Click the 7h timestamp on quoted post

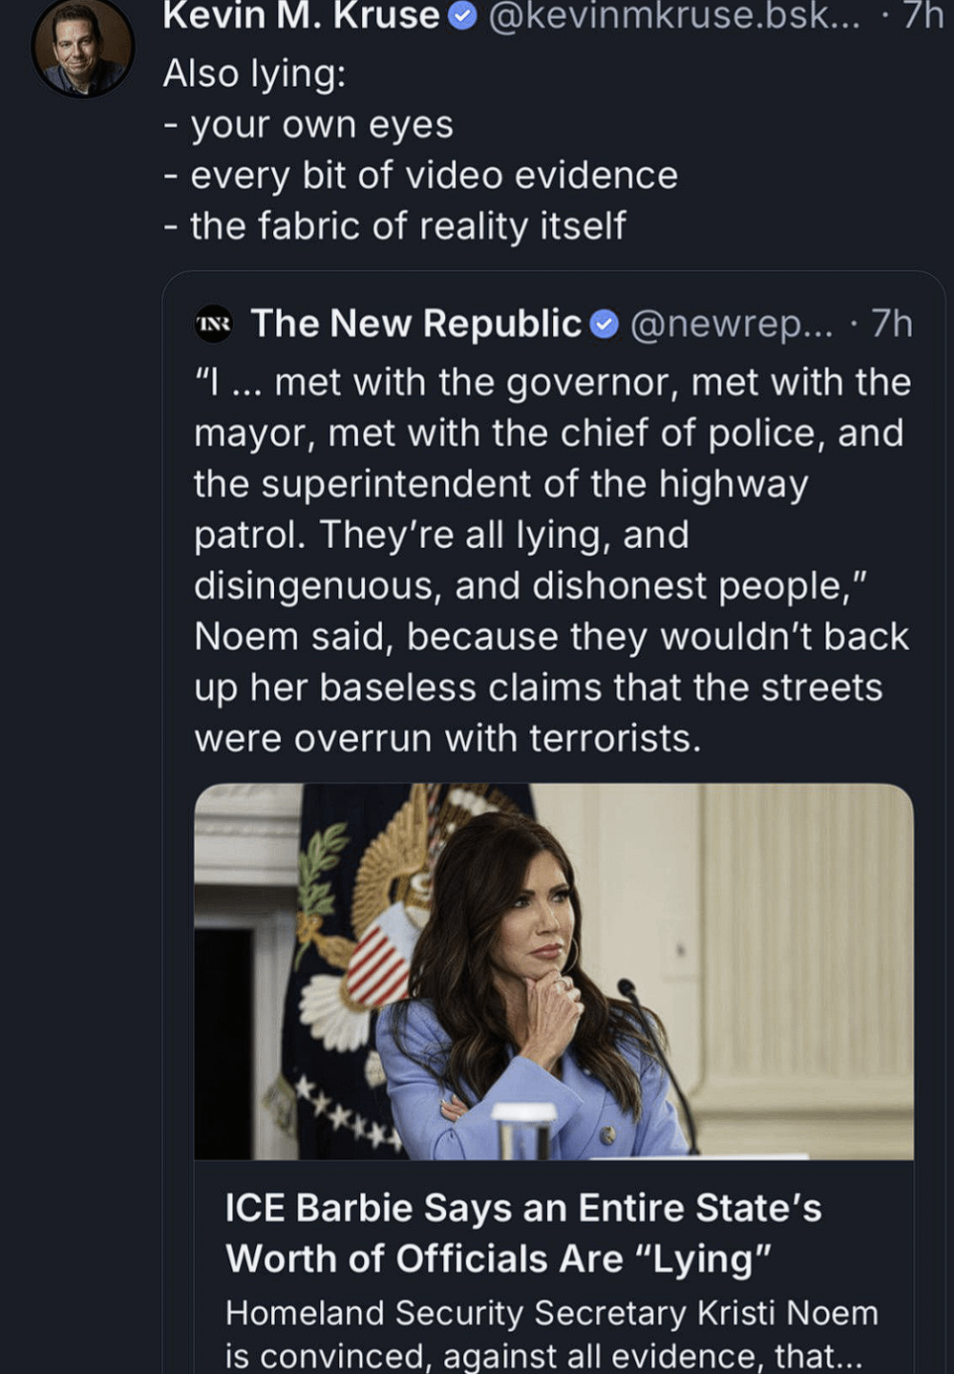[x=892, y=324]
